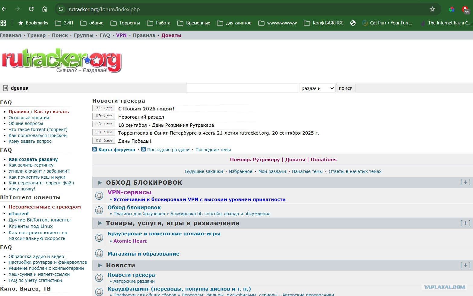Open the День Победы! news item

pos(135,141)
